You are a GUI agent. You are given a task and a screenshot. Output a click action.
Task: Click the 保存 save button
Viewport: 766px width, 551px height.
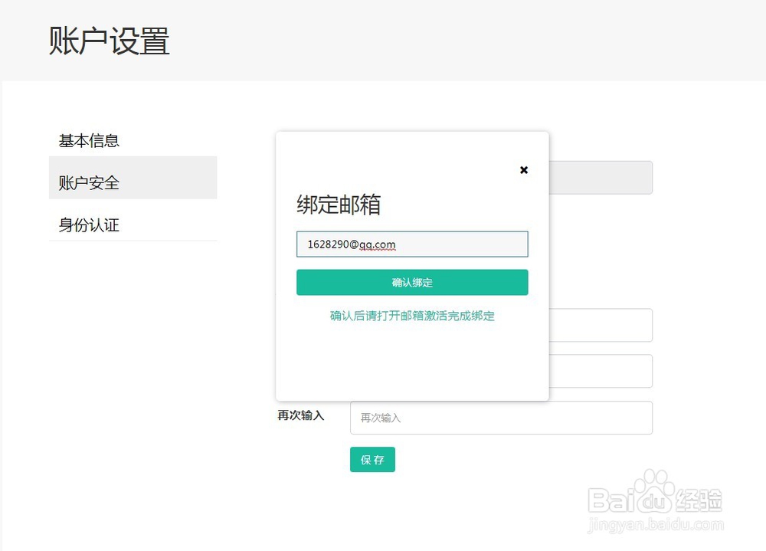pos(372,459)
